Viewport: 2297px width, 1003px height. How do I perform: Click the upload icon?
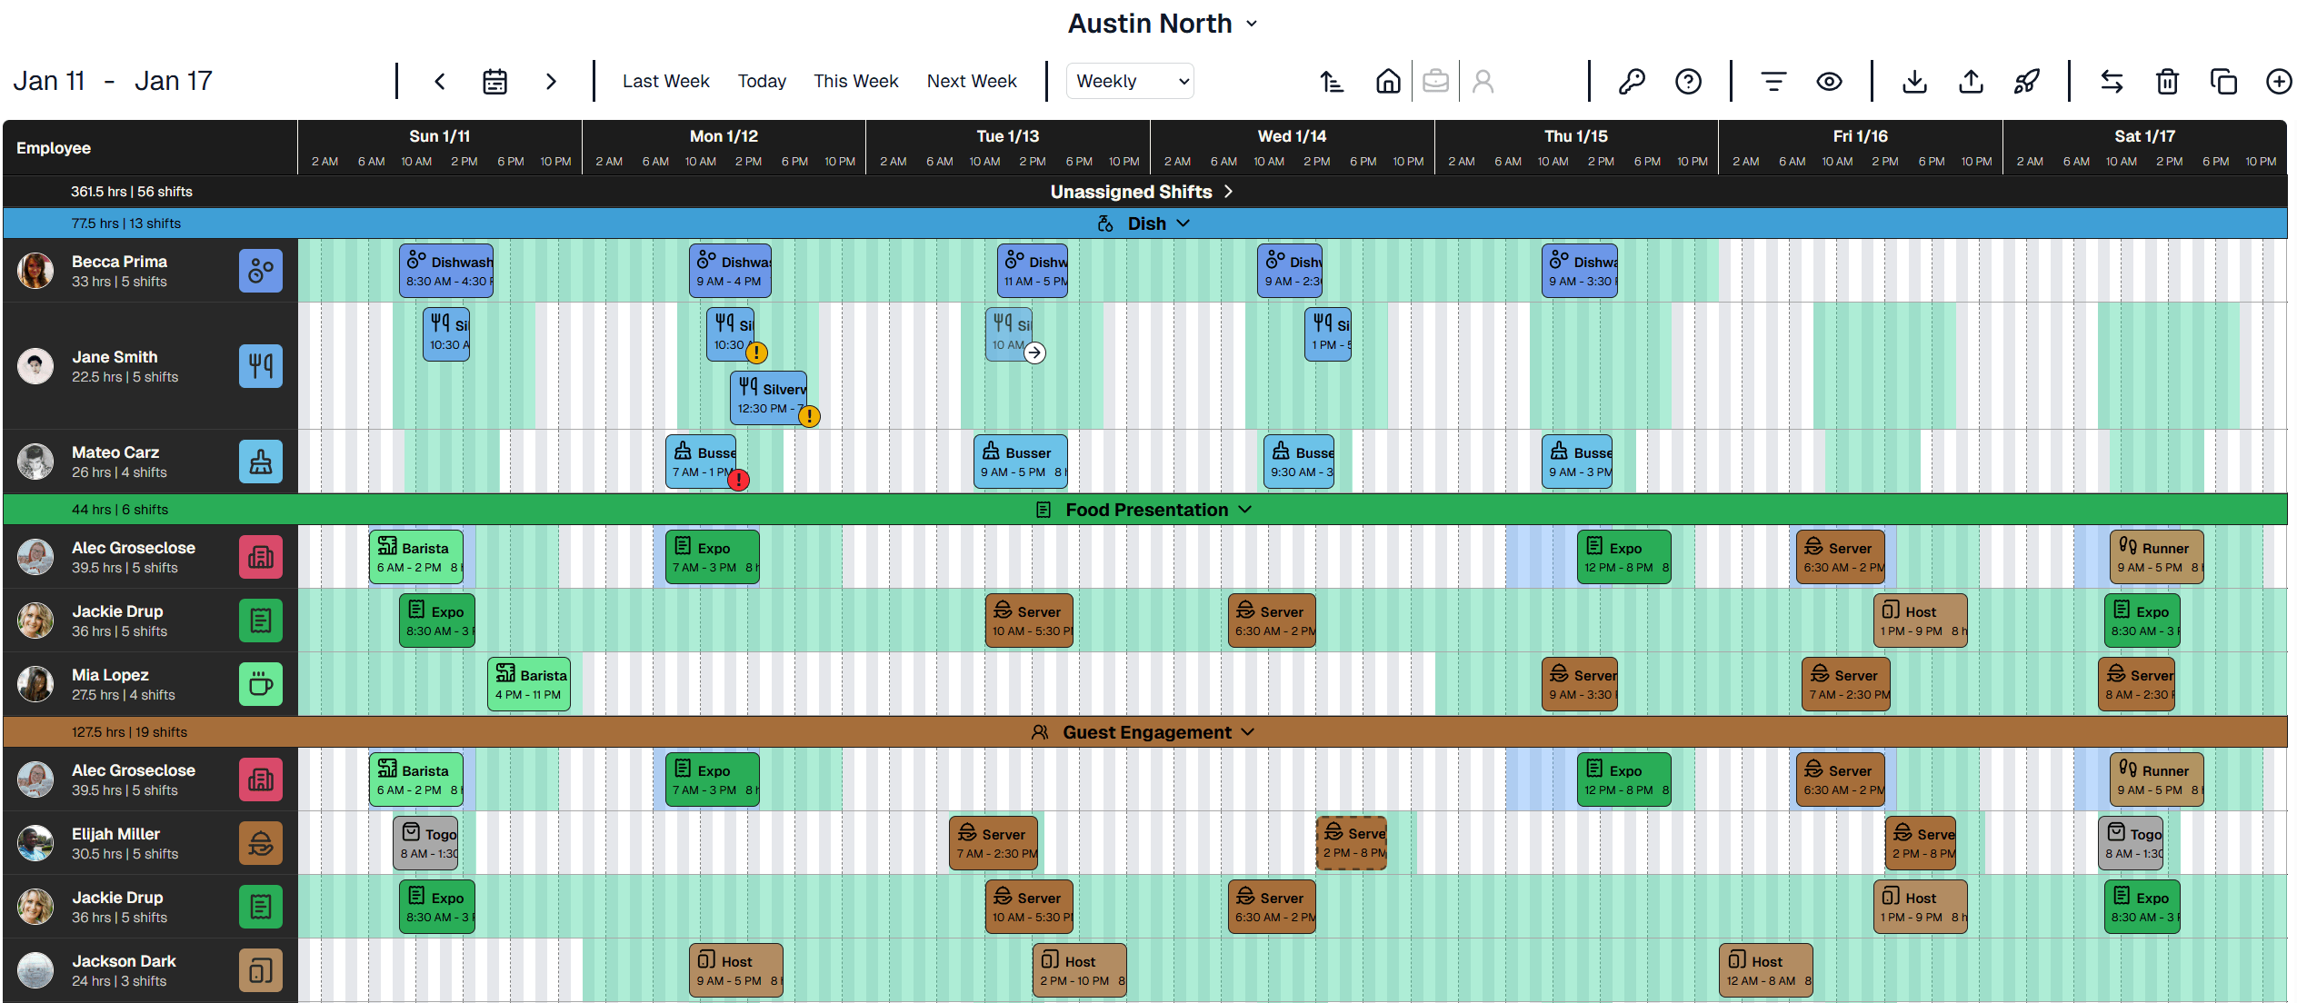coord(1971,82)
